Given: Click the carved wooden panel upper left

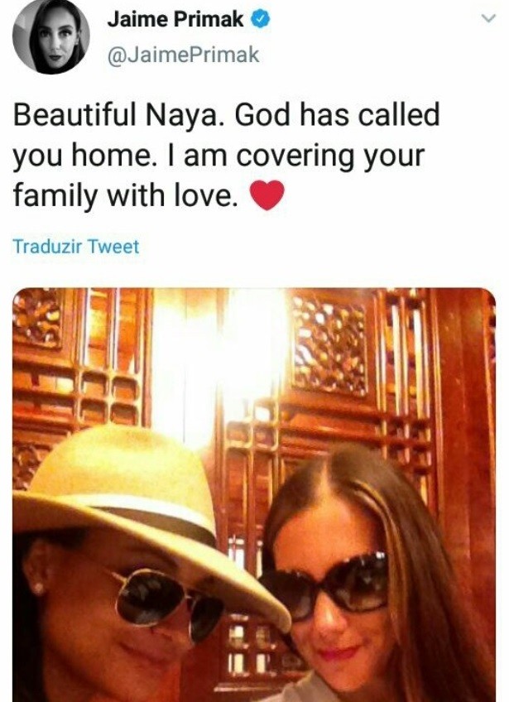Looking at the screenshot, I should [x=36, y=318].
